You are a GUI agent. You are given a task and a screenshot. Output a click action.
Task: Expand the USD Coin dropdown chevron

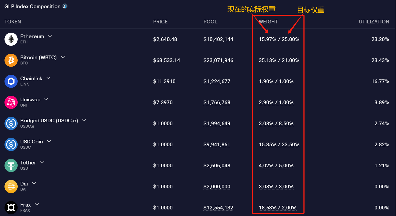(49, 141)
